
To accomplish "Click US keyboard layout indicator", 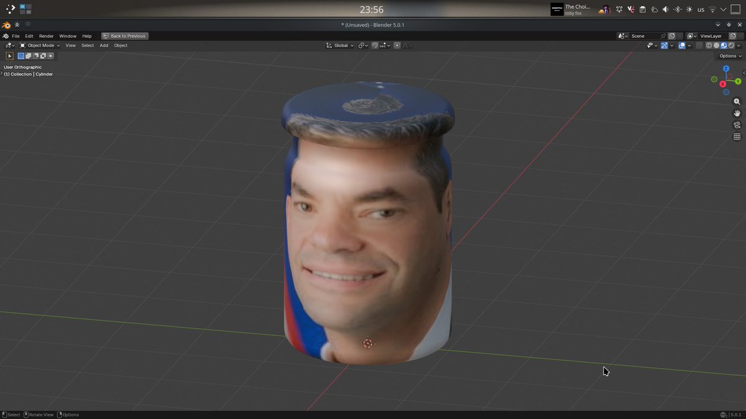I will coord(701,9).
